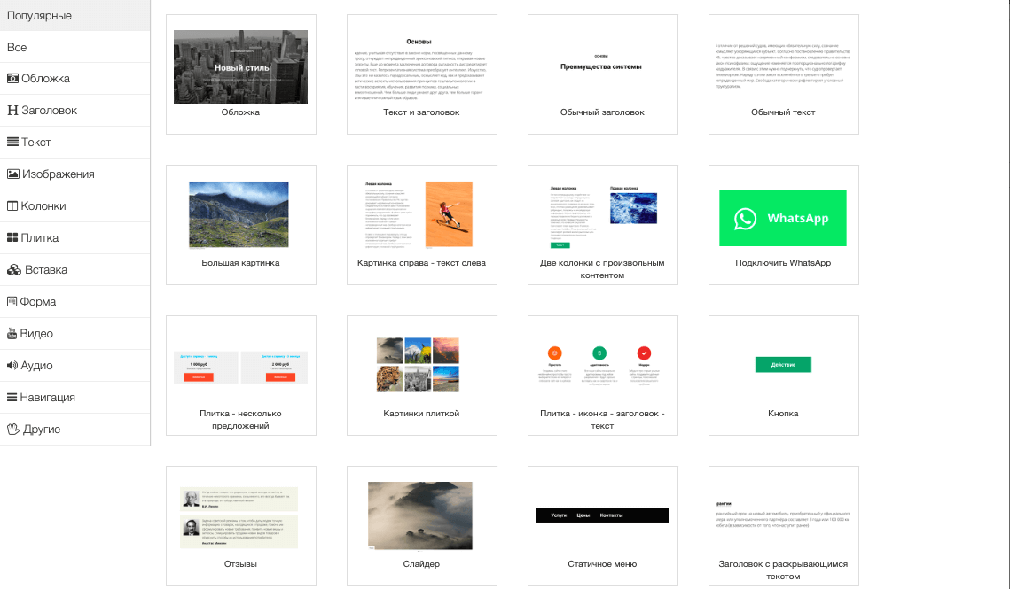Click the hamburger icon beside Навигация
Image resolution: width=1010 pixels, height=589 pixels.
(x=12, y=397)
